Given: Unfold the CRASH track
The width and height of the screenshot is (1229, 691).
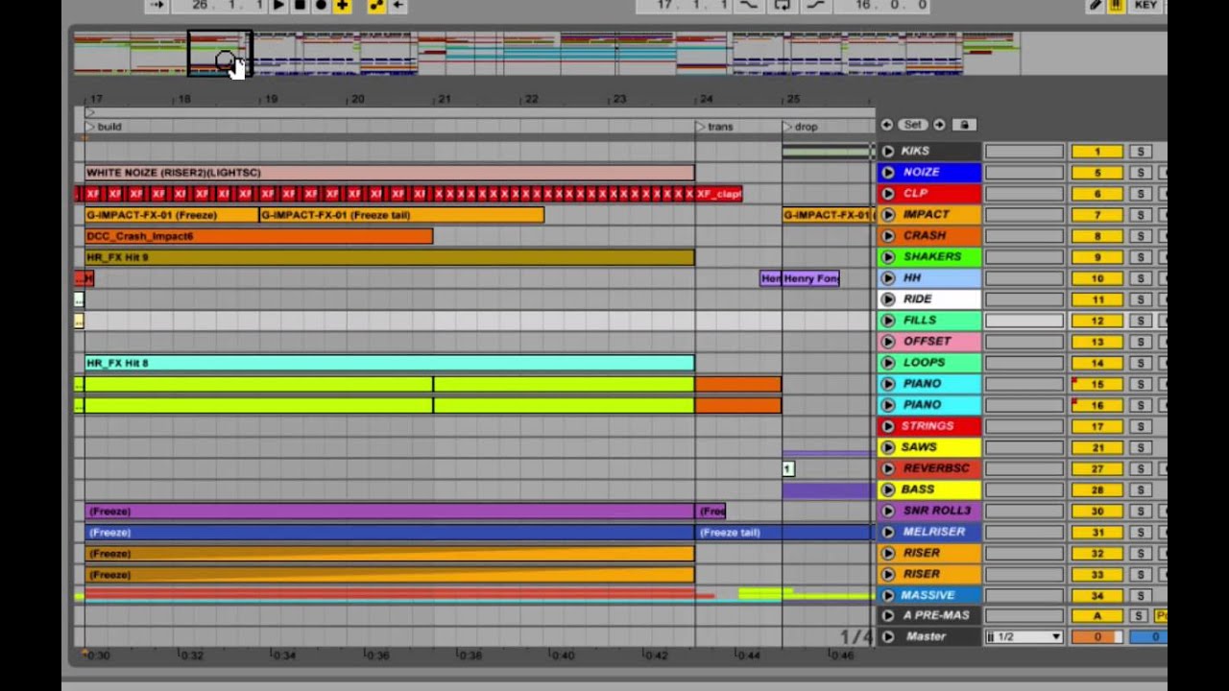Looking at the screenshot, I should 888,235.
